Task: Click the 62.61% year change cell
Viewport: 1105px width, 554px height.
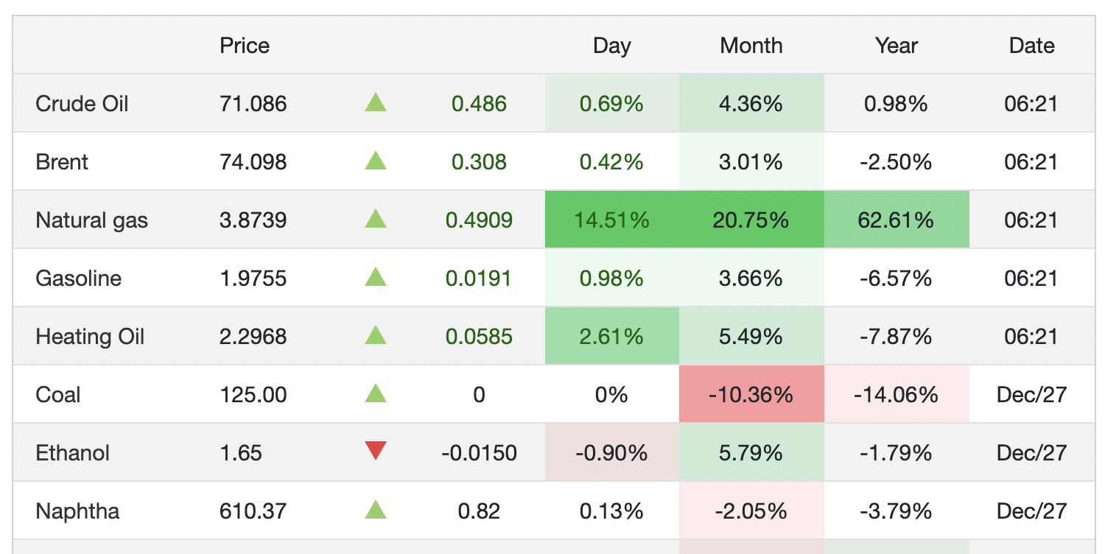Action: pos(897,220)
